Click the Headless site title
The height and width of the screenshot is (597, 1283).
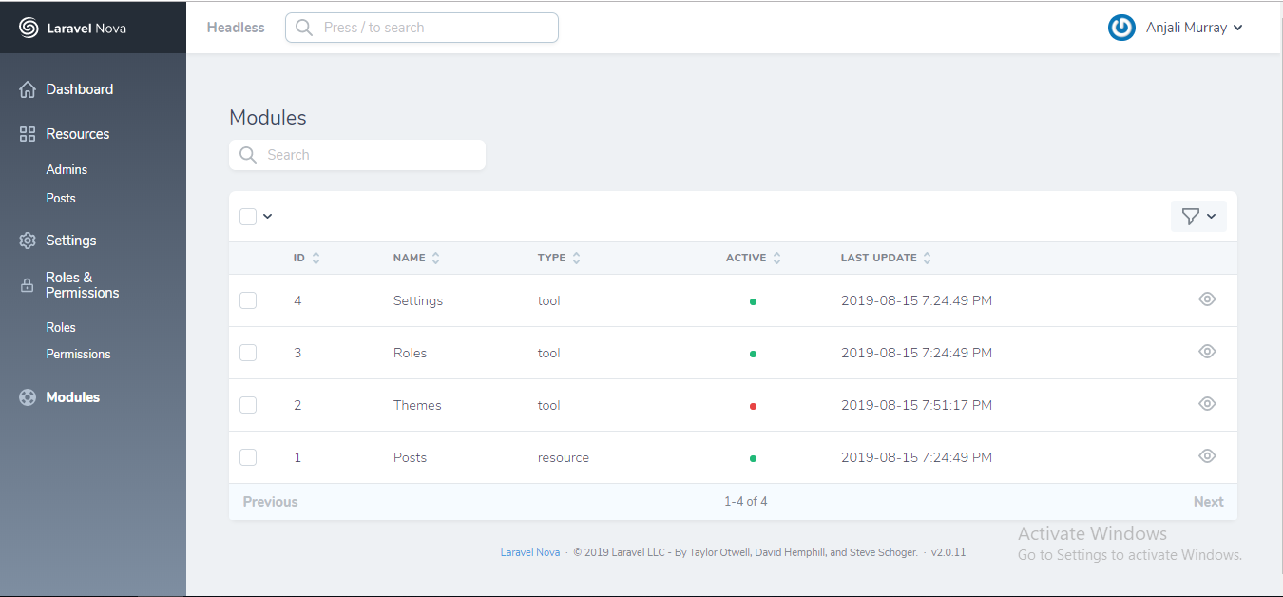(x=236, y=28)
